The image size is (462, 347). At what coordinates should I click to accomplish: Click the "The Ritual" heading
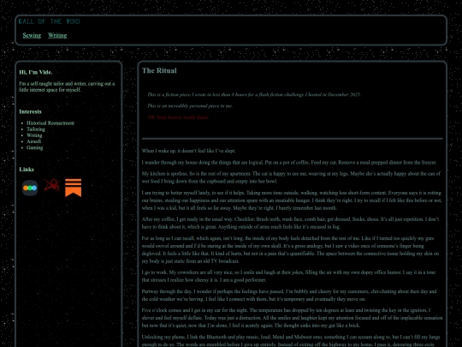(159, 70)
